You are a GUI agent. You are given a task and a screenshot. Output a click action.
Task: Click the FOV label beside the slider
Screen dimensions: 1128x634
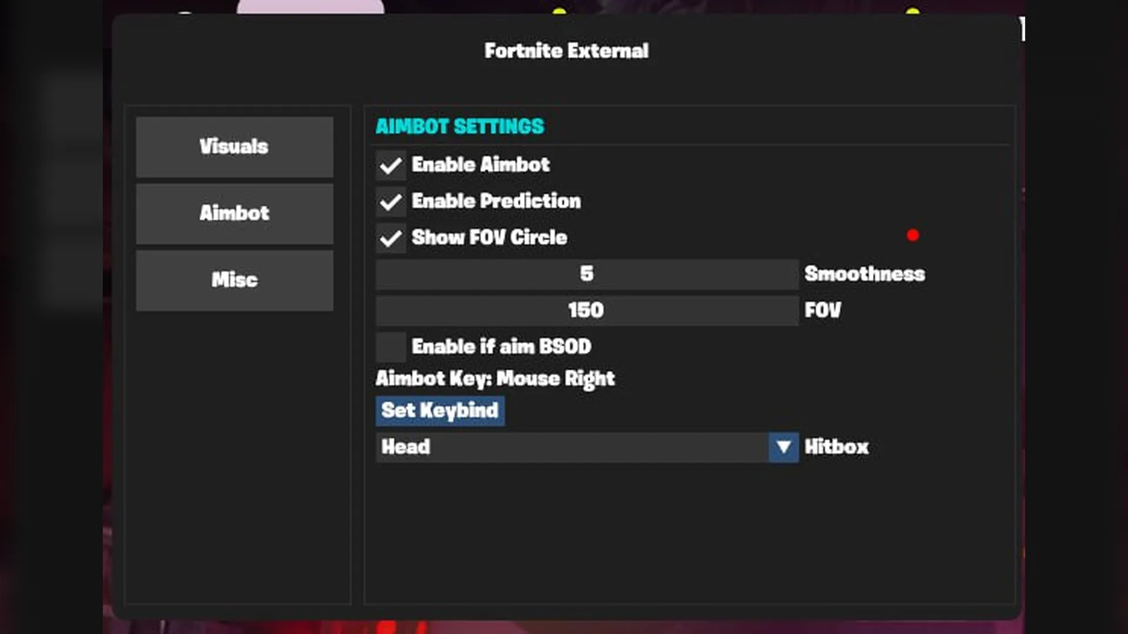[x=822, y=311]
